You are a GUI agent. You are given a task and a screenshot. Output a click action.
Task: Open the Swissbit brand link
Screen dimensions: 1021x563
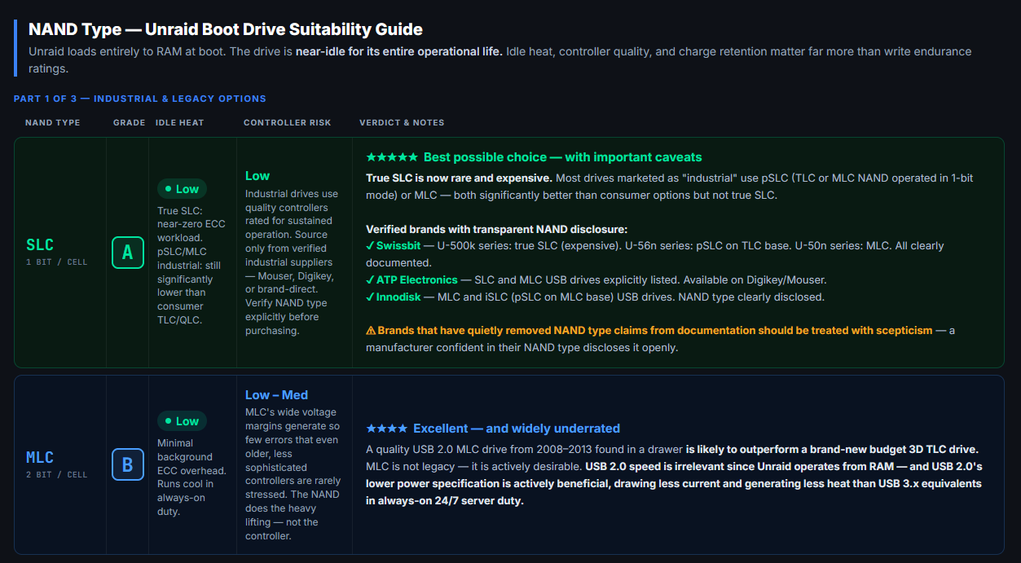pos(399,245)
